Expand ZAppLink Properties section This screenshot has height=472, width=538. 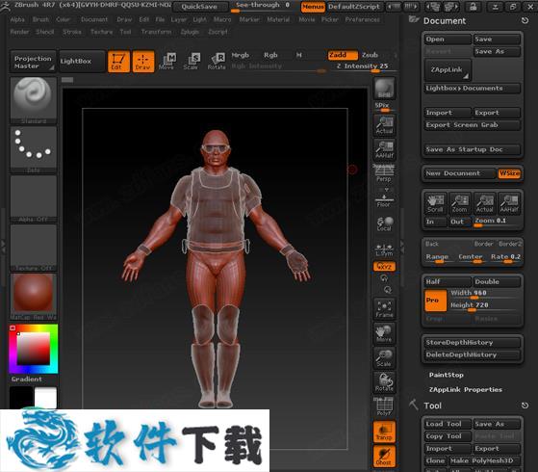(x=466, y=389)
